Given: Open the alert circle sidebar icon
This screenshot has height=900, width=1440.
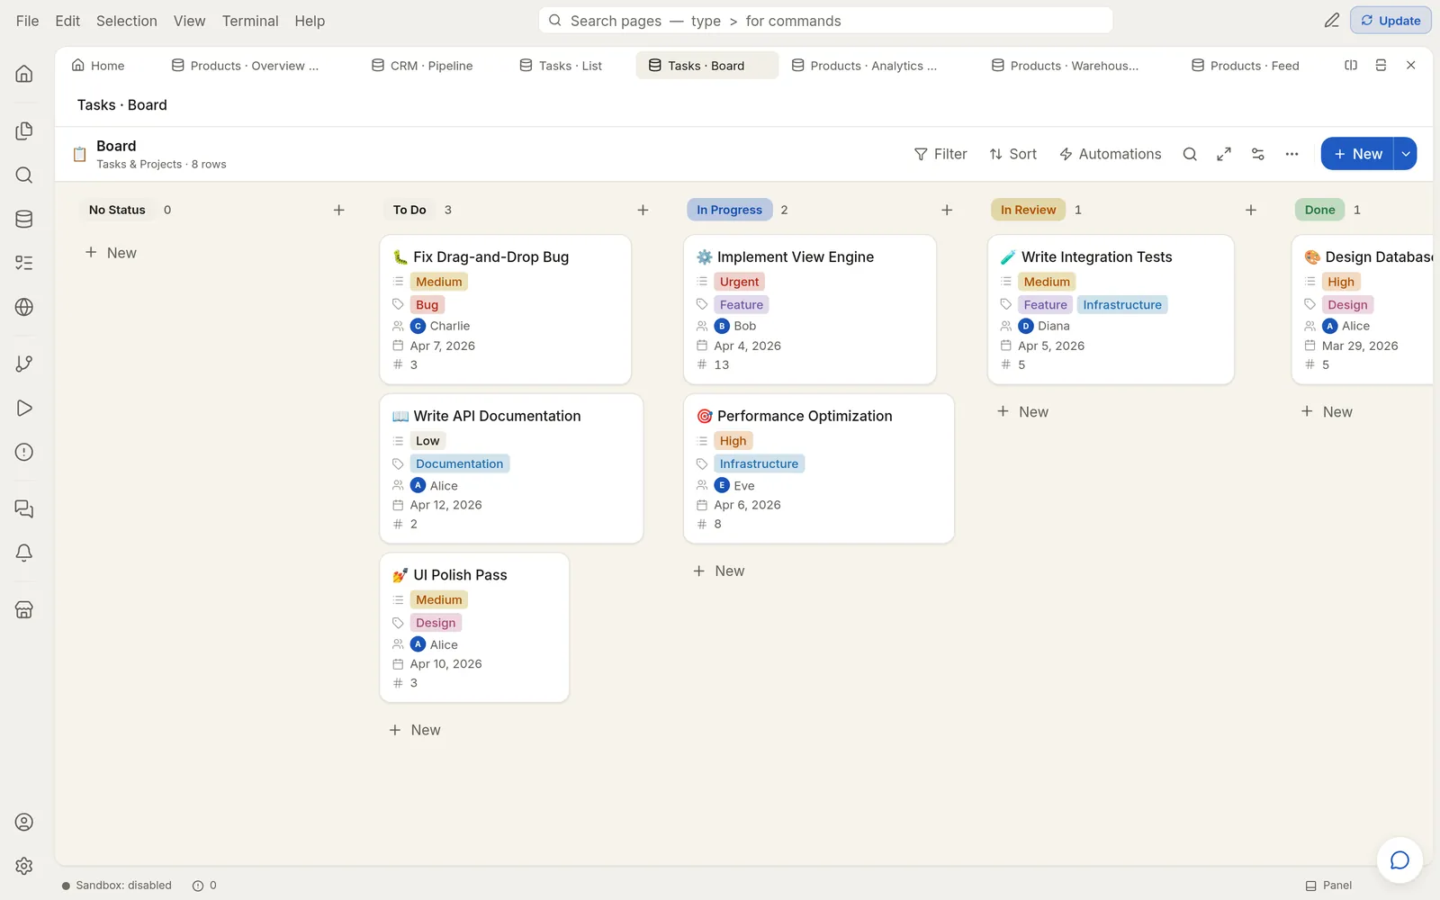Looking at the screenshot, I should point(24,452).
